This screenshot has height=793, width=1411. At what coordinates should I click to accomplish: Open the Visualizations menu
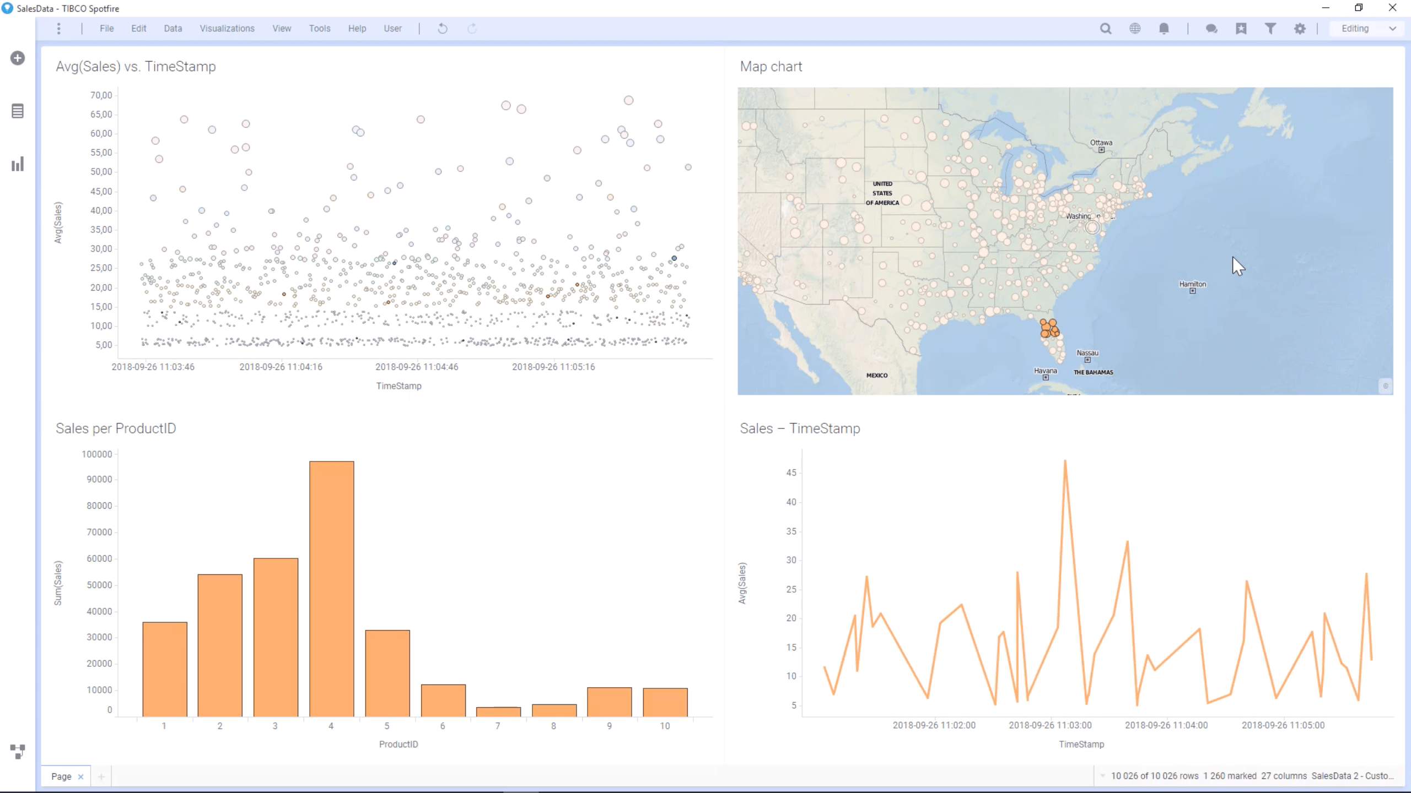(227, 28)
